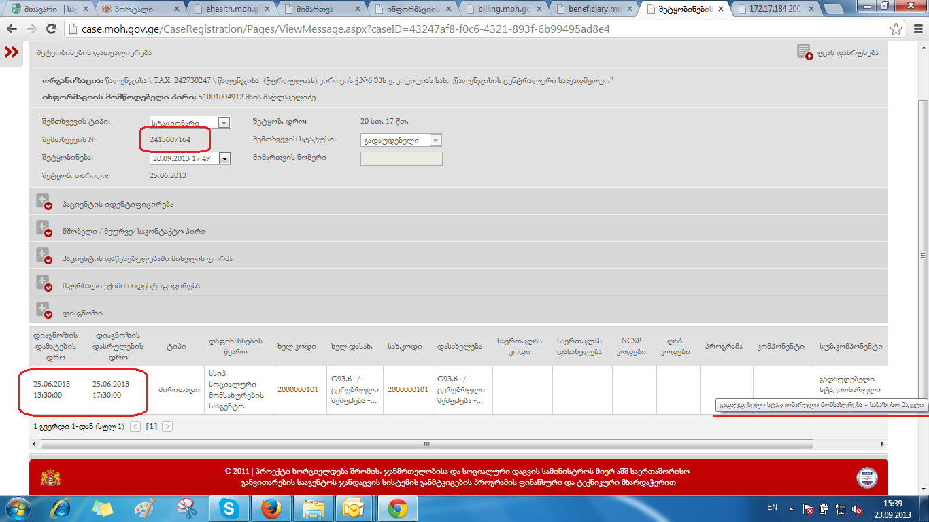Click the go back document icon
This screenshot has height=522, width=929.
click(805, 52)
